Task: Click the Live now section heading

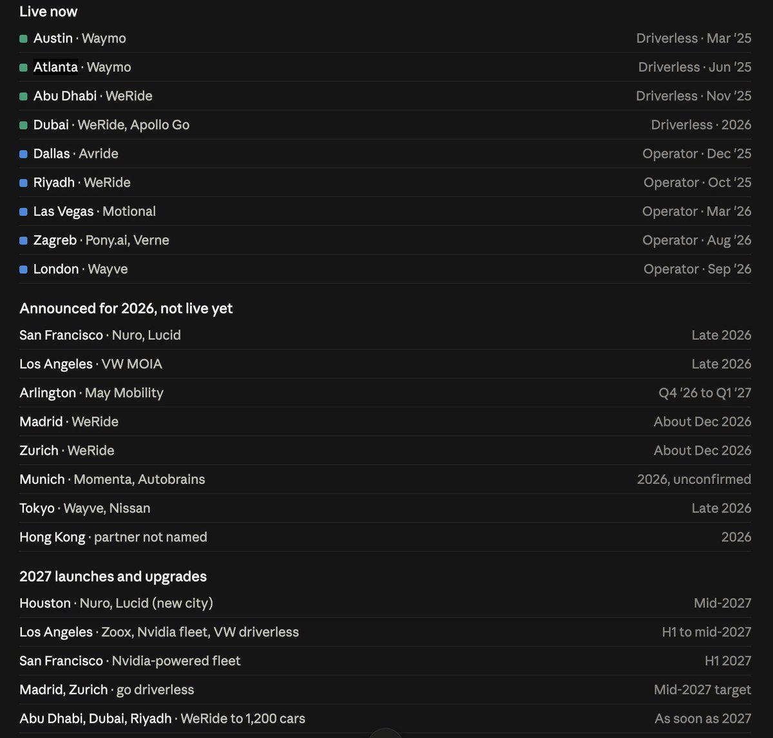Action: click(48, 12)
